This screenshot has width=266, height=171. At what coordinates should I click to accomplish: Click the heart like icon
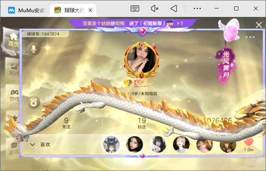point(249,142)
